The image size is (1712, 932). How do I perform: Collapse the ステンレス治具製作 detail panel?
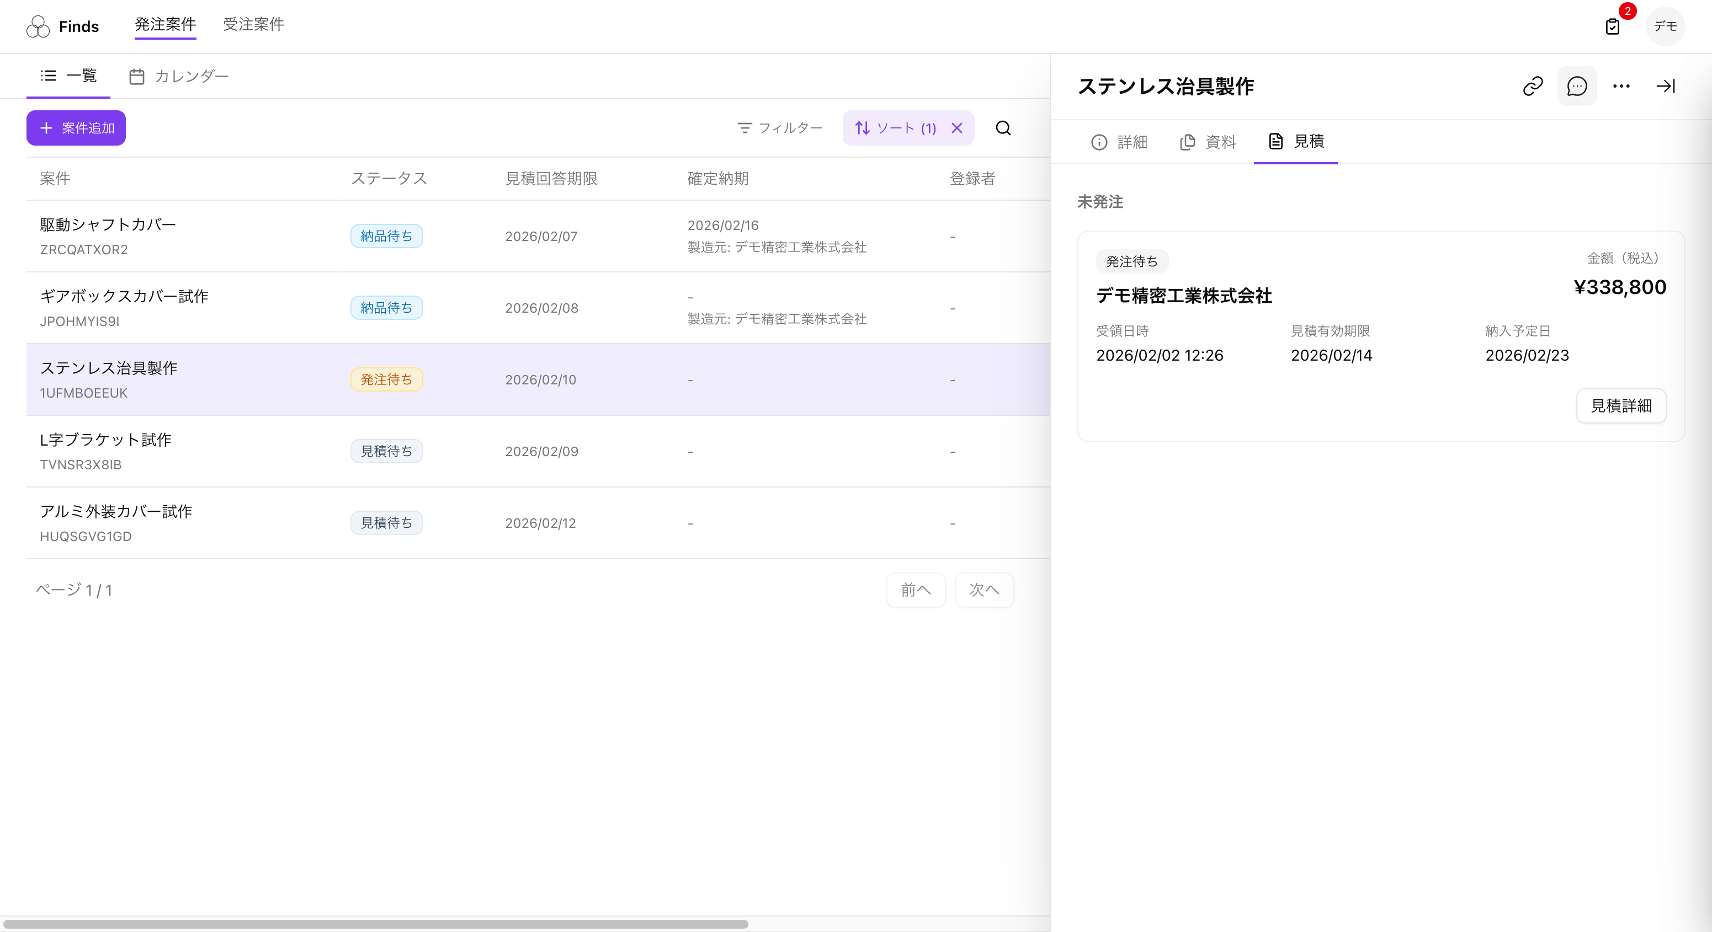point(1666,85)
